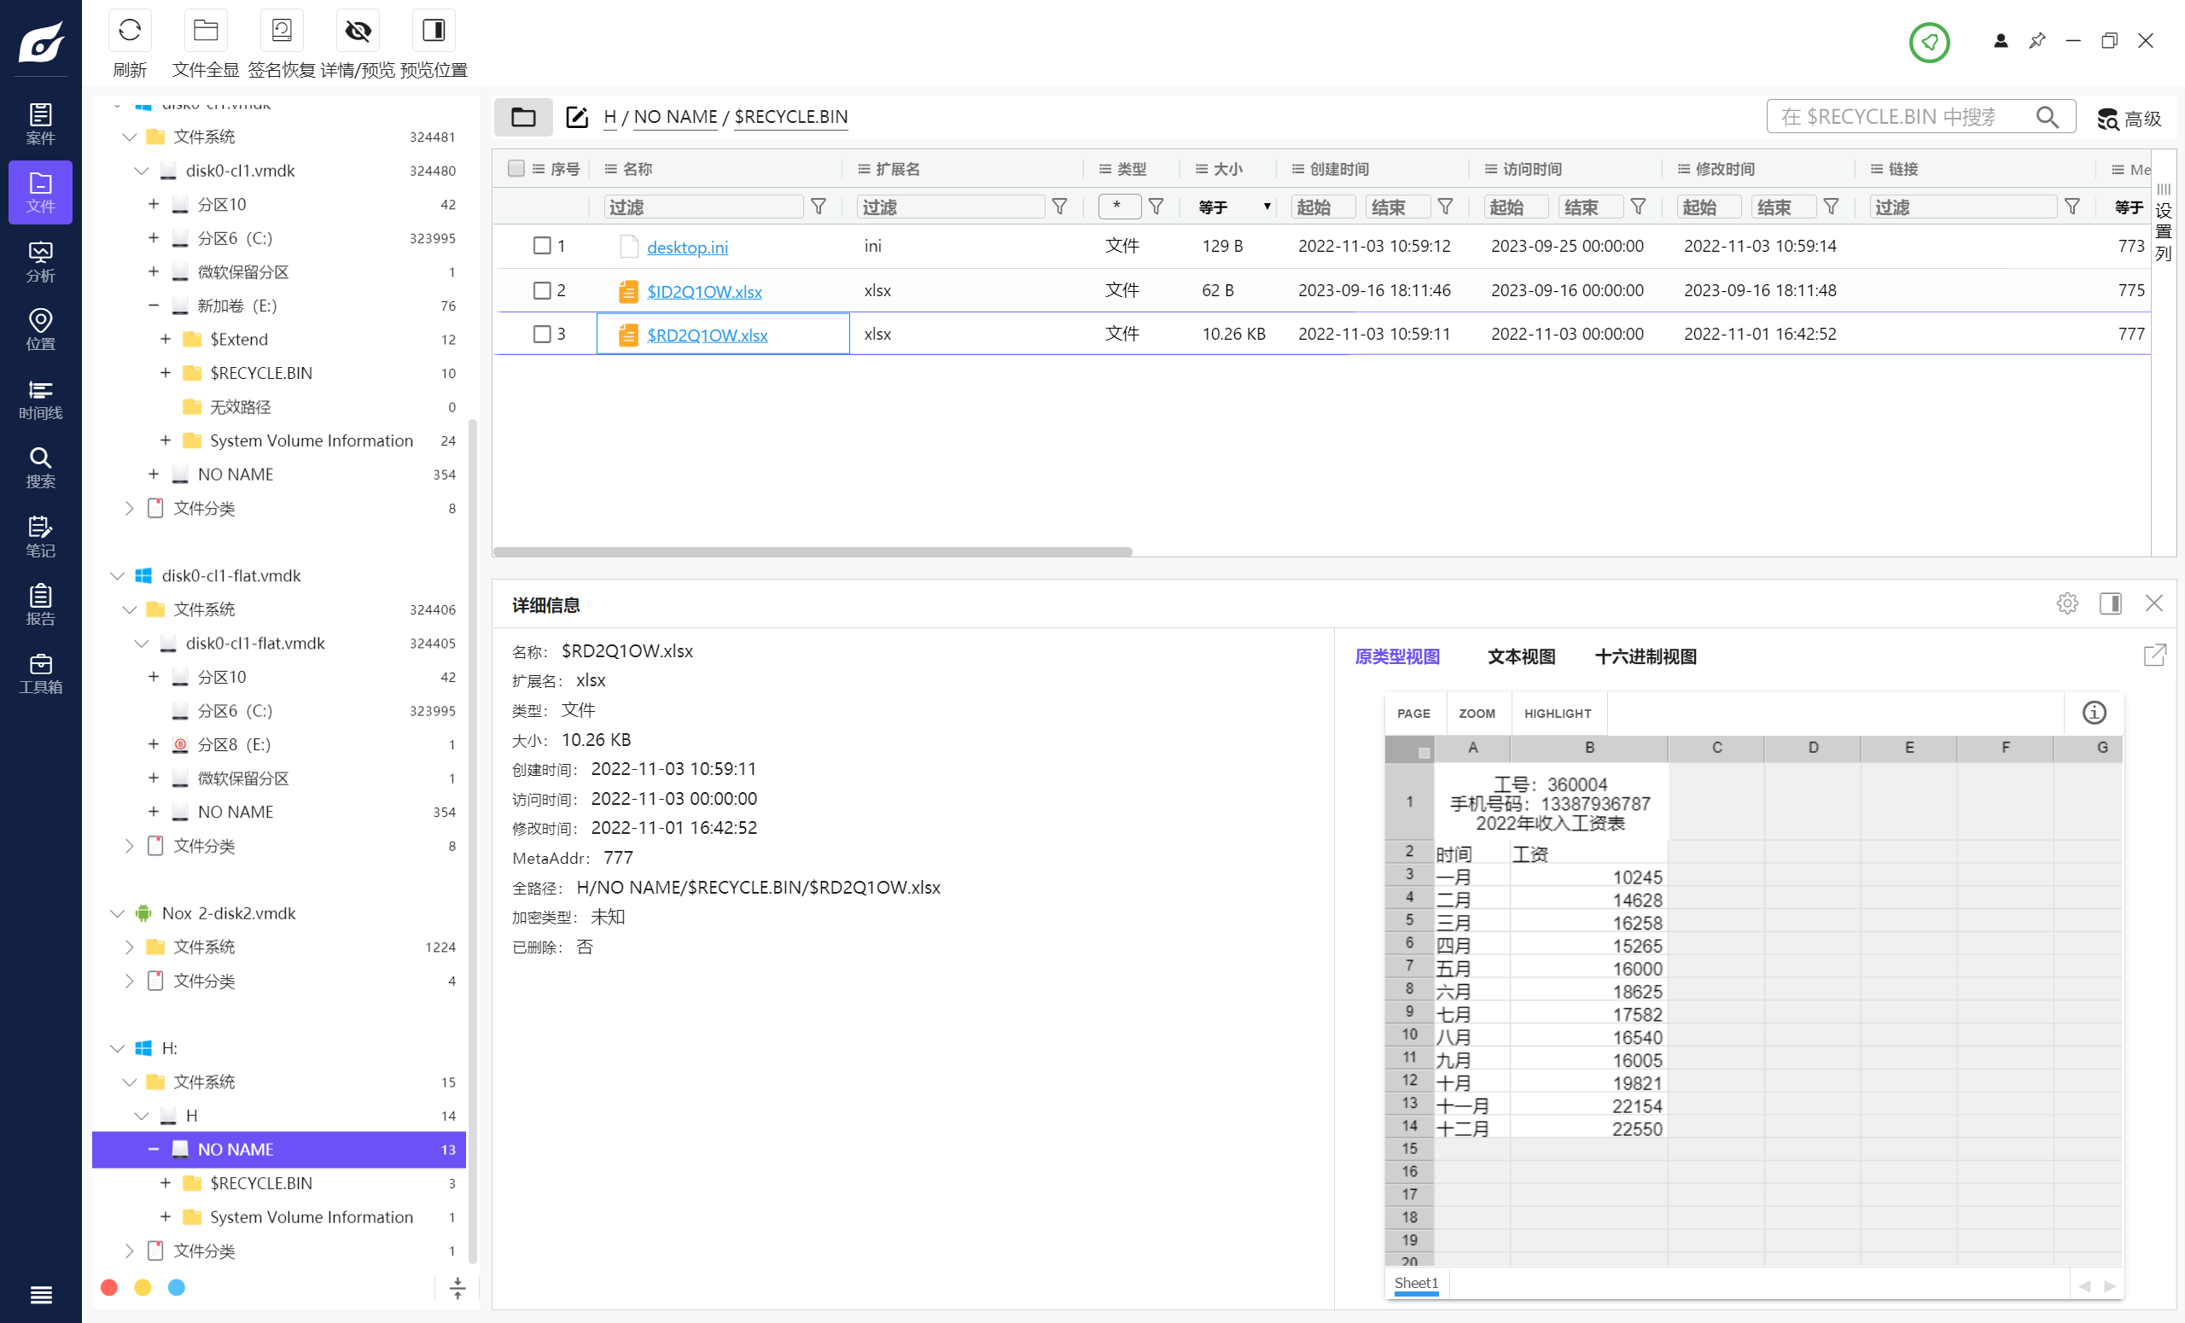The image size is (2185, 1323).
Task: Click the yellow color dot
Action: point(143,1287)
